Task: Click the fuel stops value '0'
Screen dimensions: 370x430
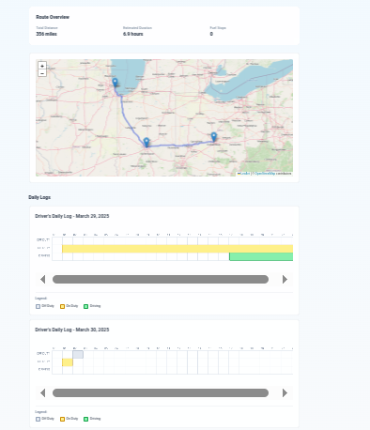Action: (x=211, y=34)
